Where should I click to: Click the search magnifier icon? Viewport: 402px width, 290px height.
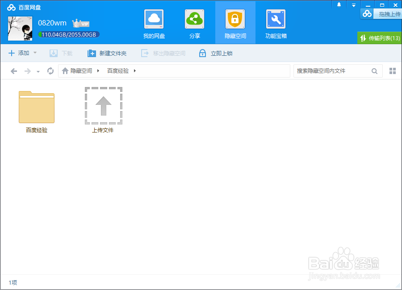[x=374, y=71]
